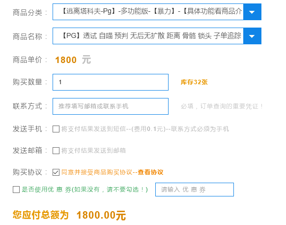
Task: Open the 商品分类 dropdown arrow
Action: tap(252, 12)
